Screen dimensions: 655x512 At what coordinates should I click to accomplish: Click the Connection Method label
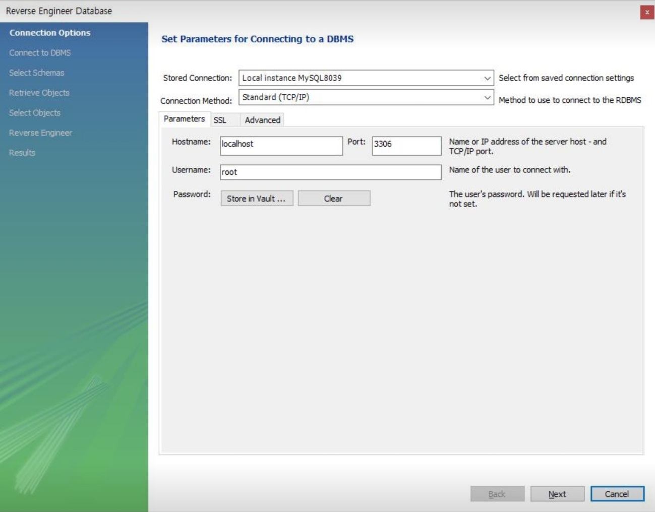point(196,101)
